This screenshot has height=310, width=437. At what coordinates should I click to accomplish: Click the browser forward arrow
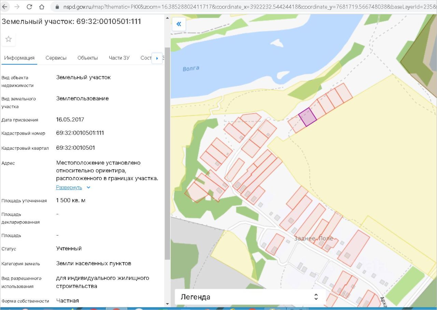(17, 6)
